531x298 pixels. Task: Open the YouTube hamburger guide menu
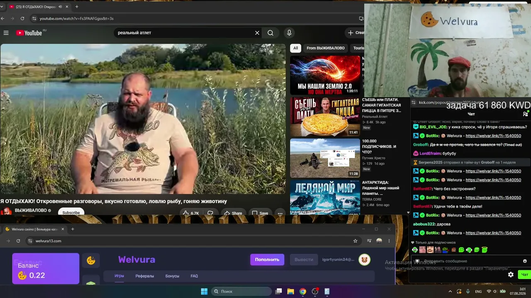tap(6, 33)
